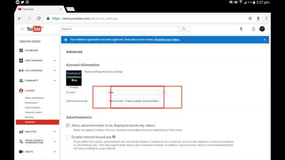Viewport: 285px width, 160px height.
Task: Open the Branding settings
Action: tap(29, 117)
